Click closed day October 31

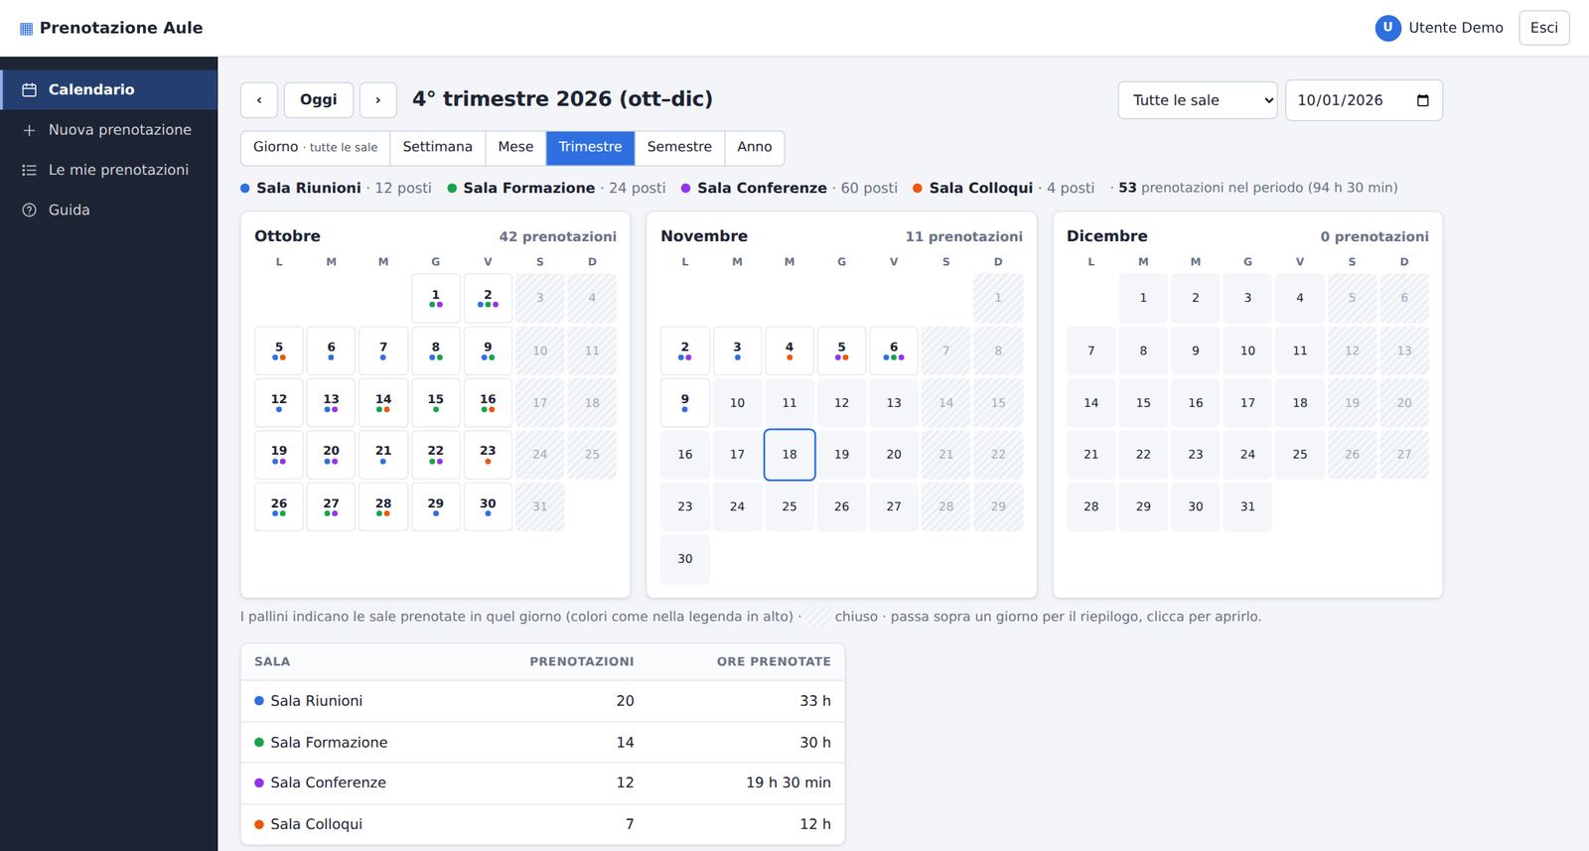click(540, 506)
